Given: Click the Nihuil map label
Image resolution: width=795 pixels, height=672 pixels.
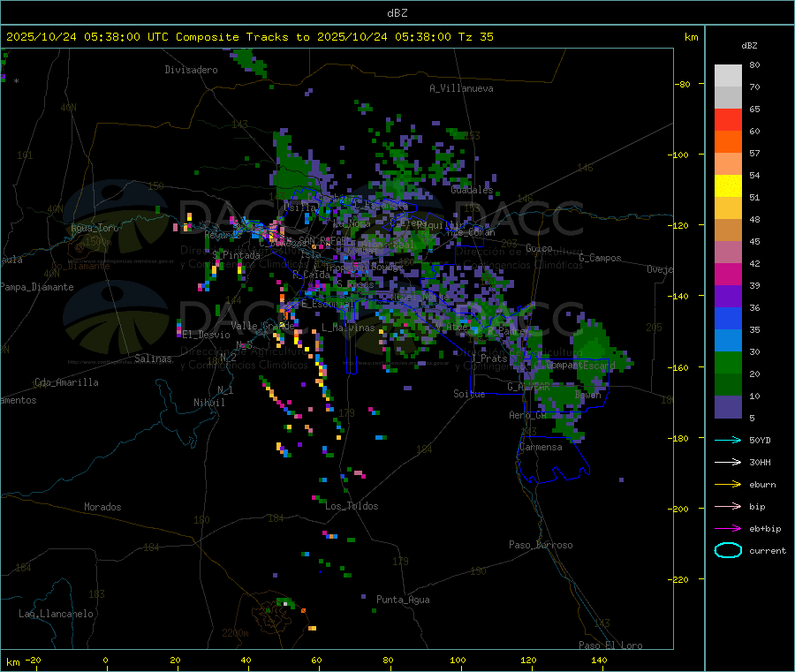Looking at the screenshot, I should [209, 403].
